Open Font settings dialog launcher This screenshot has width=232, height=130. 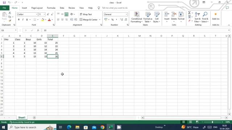point(54,25)
